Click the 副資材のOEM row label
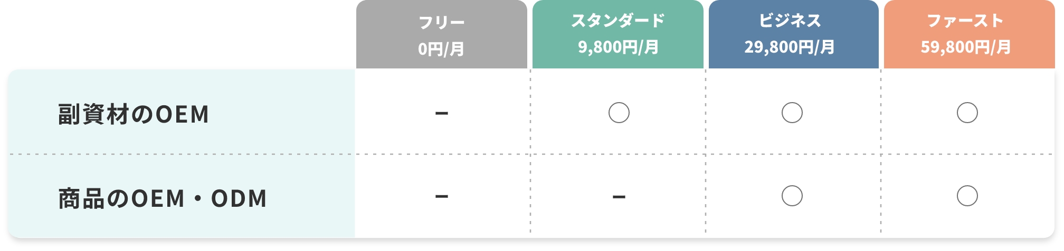The image size is (1064, 251). point(134,114)
